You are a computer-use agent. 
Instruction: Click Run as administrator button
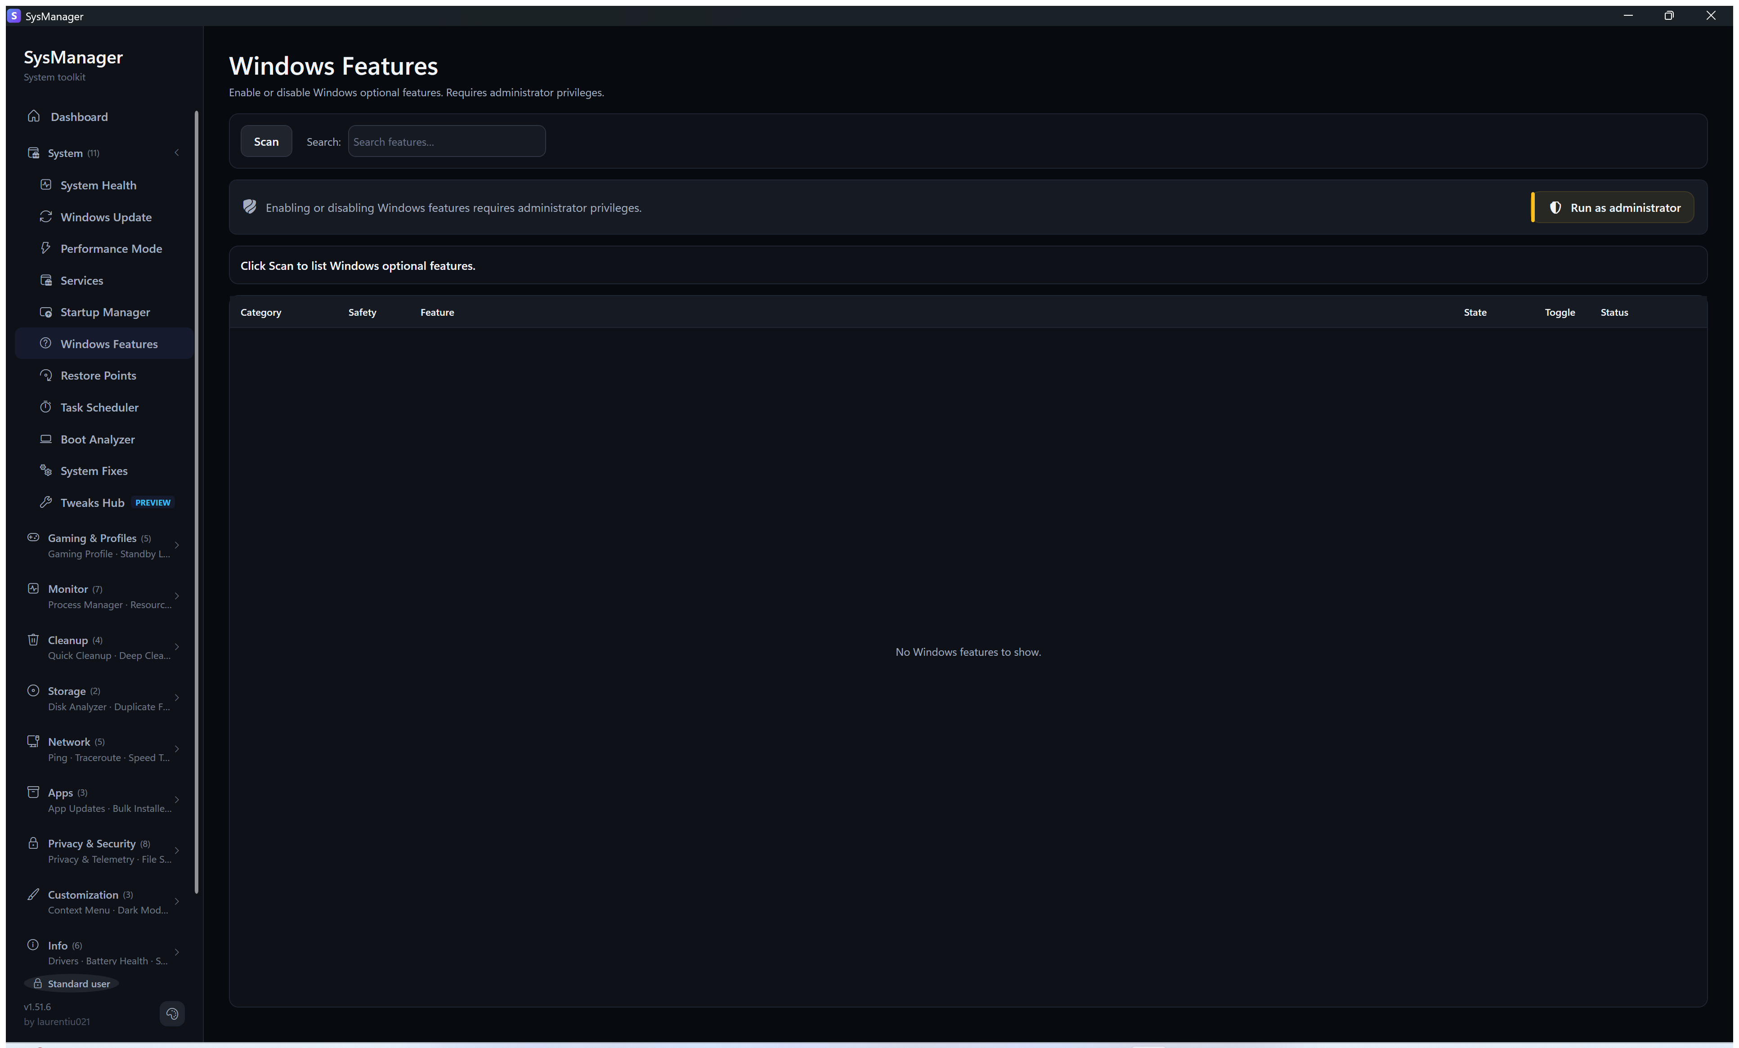pos(1613,207)
